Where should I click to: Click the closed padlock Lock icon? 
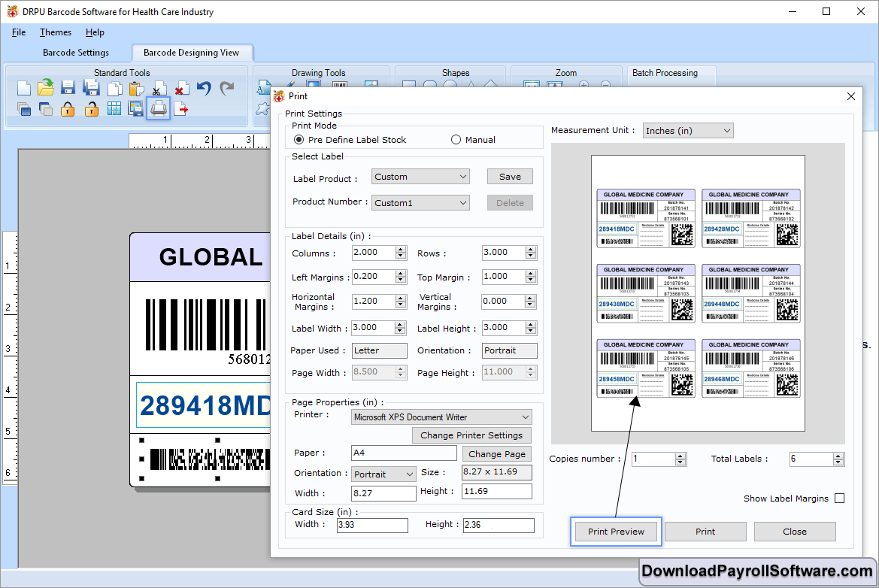(68, 109)
